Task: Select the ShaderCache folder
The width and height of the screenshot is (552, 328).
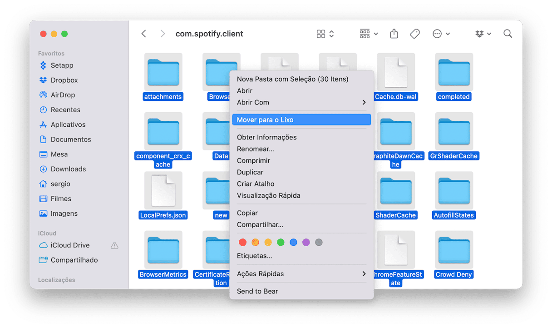Action: pos(396,195)
